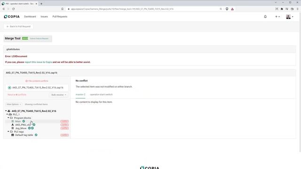Viewport: 301px width, 169px height.
Task: Click the AKD_S7_PN_TG400_TIA15_Rev2.02_V16.zap16 section header
Action: [x=150, y=73]
